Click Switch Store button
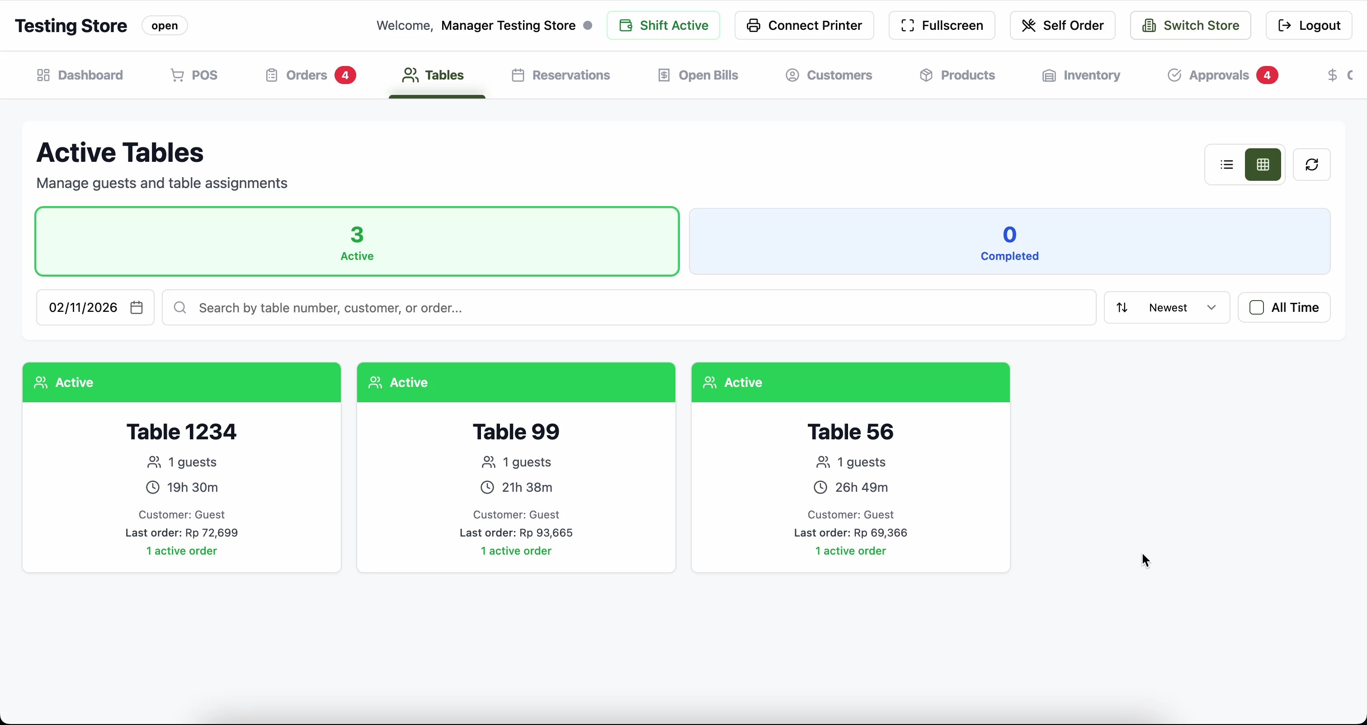This screenshot has width=1367, height=725. [1190, 25]
